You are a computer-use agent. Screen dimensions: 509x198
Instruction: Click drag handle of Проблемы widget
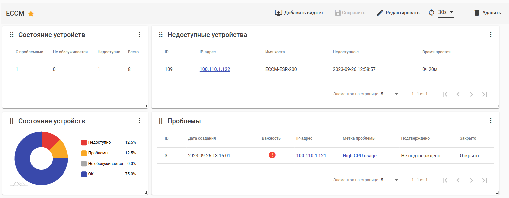(x=161, y=121)
